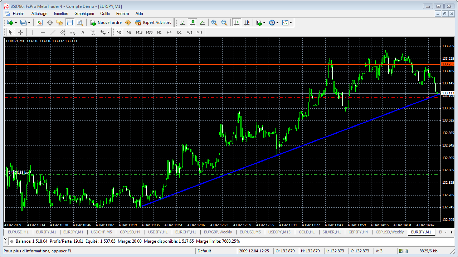Screen dimensions: 458x257
Task: Zoom in on the chart
Action: click(214, 23)
